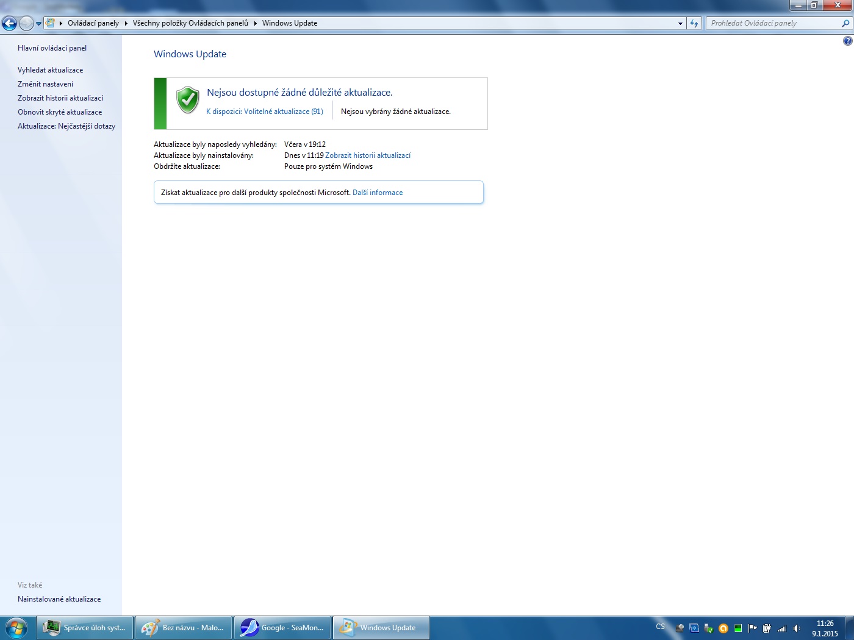Click the blue snowflake tray icon
The width and height of the screenshot is (854, 640).
click(694, 628)
